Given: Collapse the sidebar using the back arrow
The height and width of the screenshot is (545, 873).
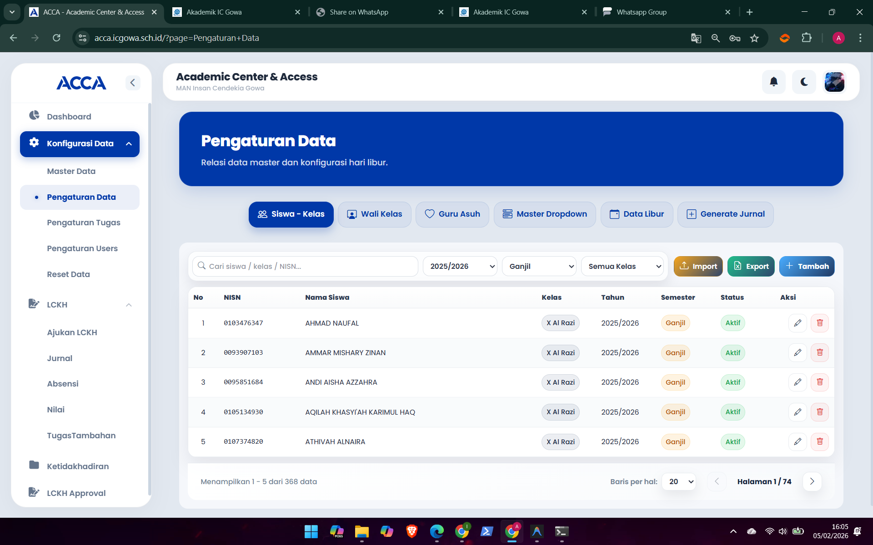Looking at the screenshot, I should point(133,83).
